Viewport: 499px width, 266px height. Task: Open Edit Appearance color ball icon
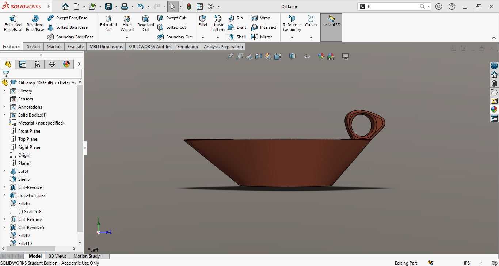321,56
